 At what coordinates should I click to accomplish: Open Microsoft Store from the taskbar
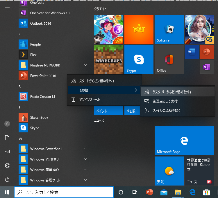click(206, 192)
